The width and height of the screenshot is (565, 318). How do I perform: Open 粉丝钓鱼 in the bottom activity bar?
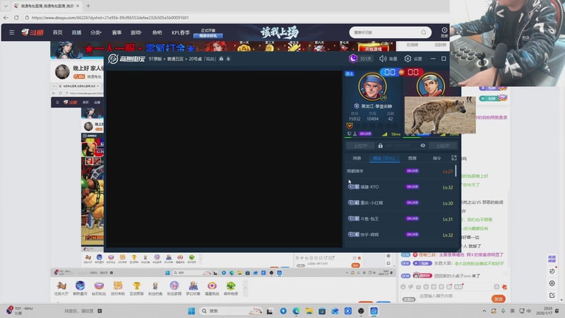(155, 288)
